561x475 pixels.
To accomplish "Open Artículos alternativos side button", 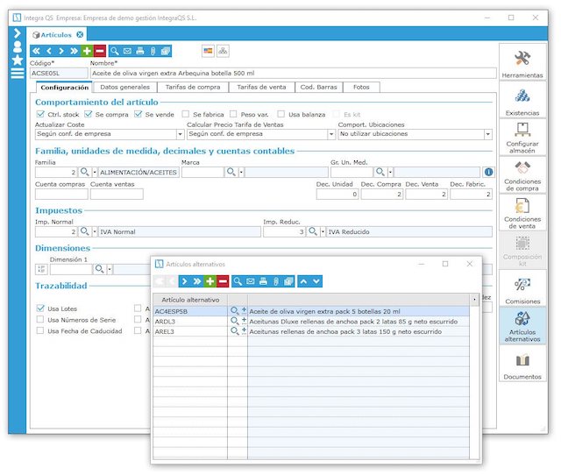I will tap(522, 326).
